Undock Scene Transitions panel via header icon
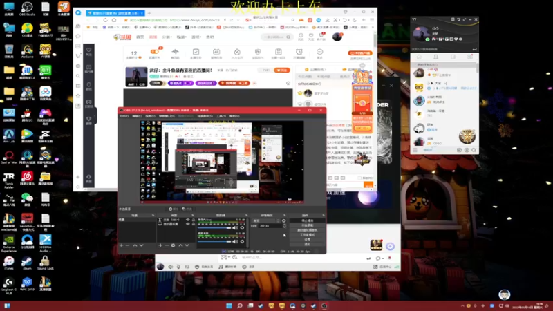 (285, 215)
